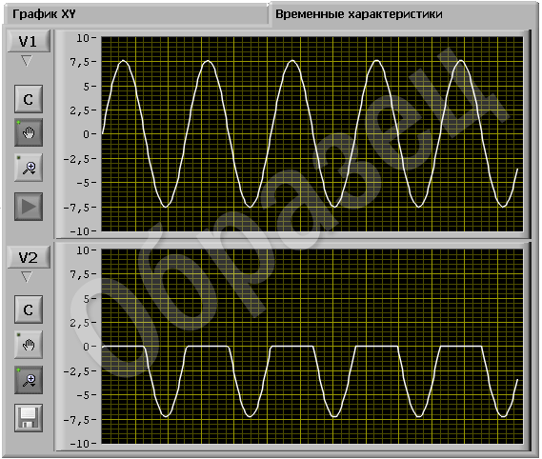Open the V1 channel selector
The image size is (542, 459).
pyautogui.click(x=29, y=42)
